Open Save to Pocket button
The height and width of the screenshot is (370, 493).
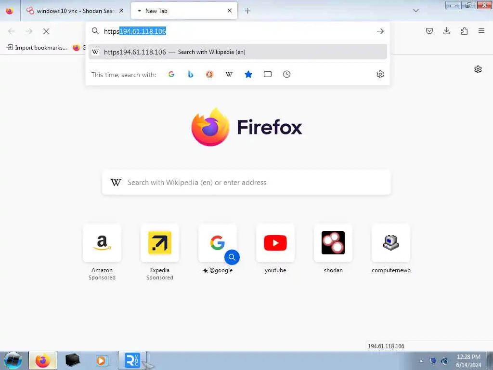coord(429,31)
